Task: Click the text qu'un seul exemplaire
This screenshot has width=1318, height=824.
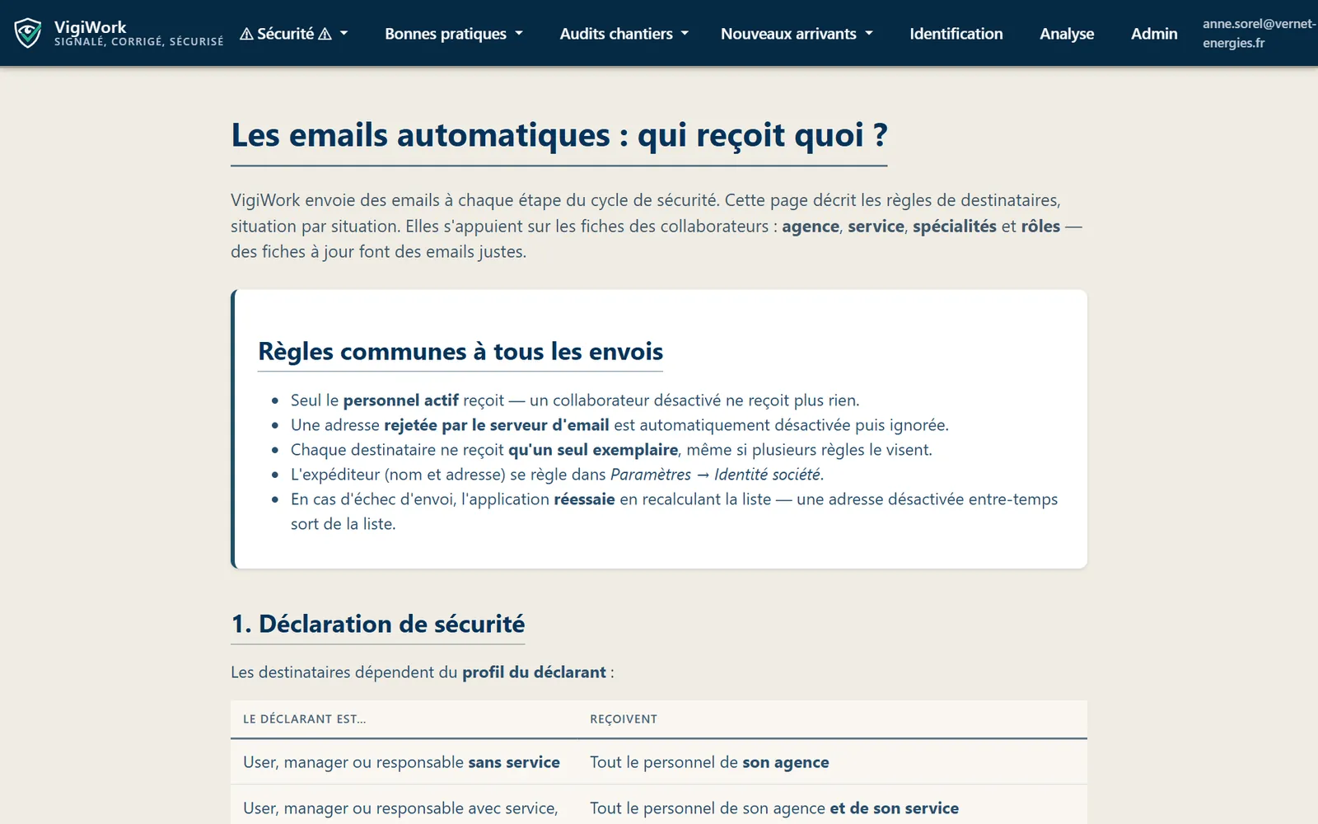Action: [x=593, y=450]
